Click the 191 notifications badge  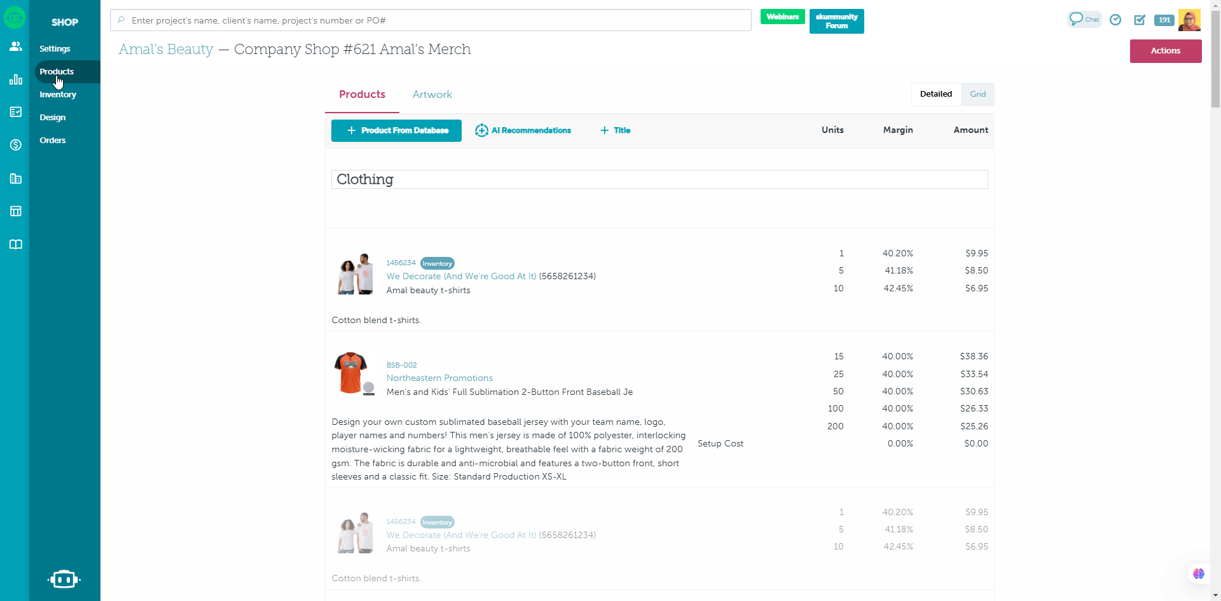(1164, 20)
